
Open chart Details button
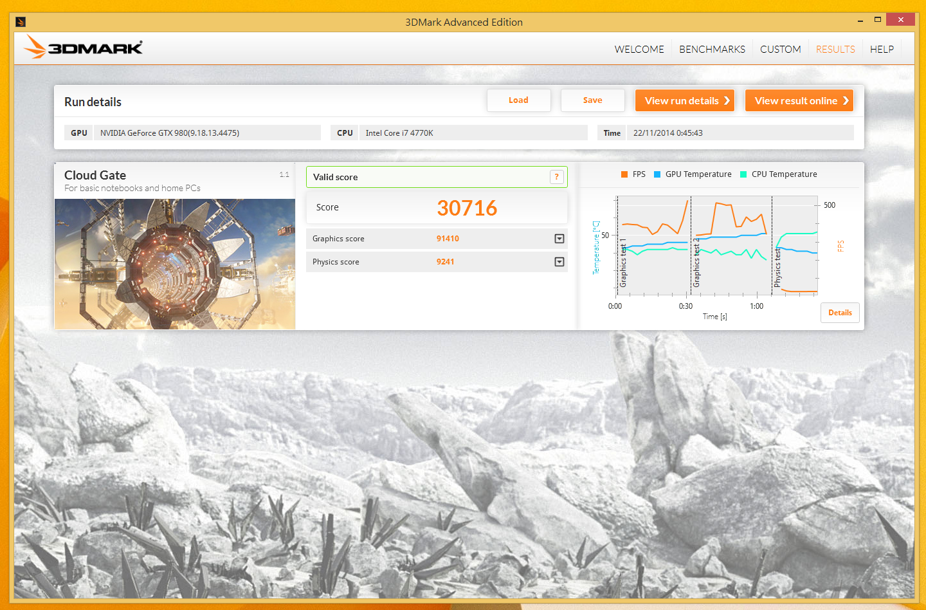(x=840, y=313)
